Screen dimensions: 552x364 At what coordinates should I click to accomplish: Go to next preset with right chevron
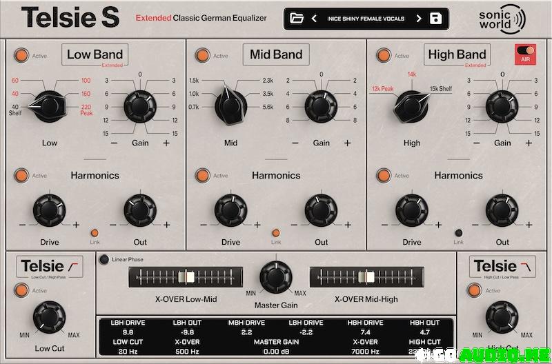419,19
